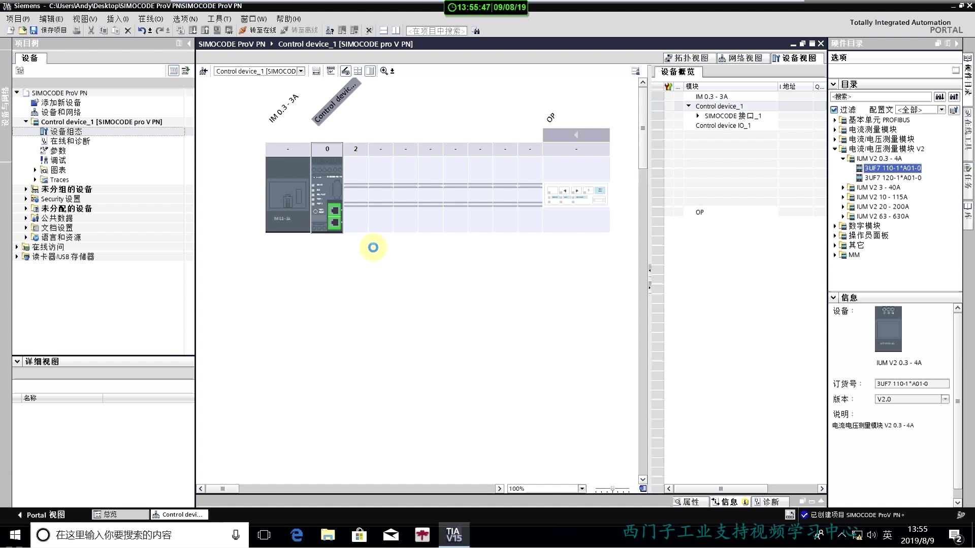
Task: Toggle the 过滤 filter checkbox
Action: tap(834, 110)
